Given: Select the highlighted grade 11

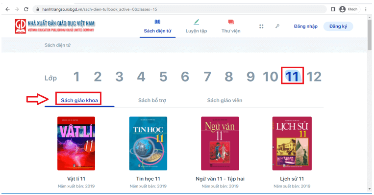Looking at the screenshot, I should (x=292, y=77).
